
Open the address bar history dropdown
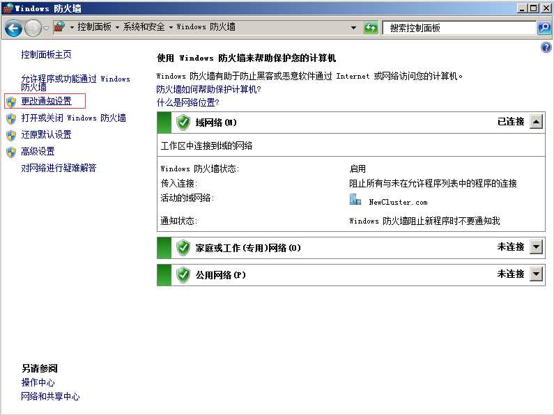tap(353, 28)
